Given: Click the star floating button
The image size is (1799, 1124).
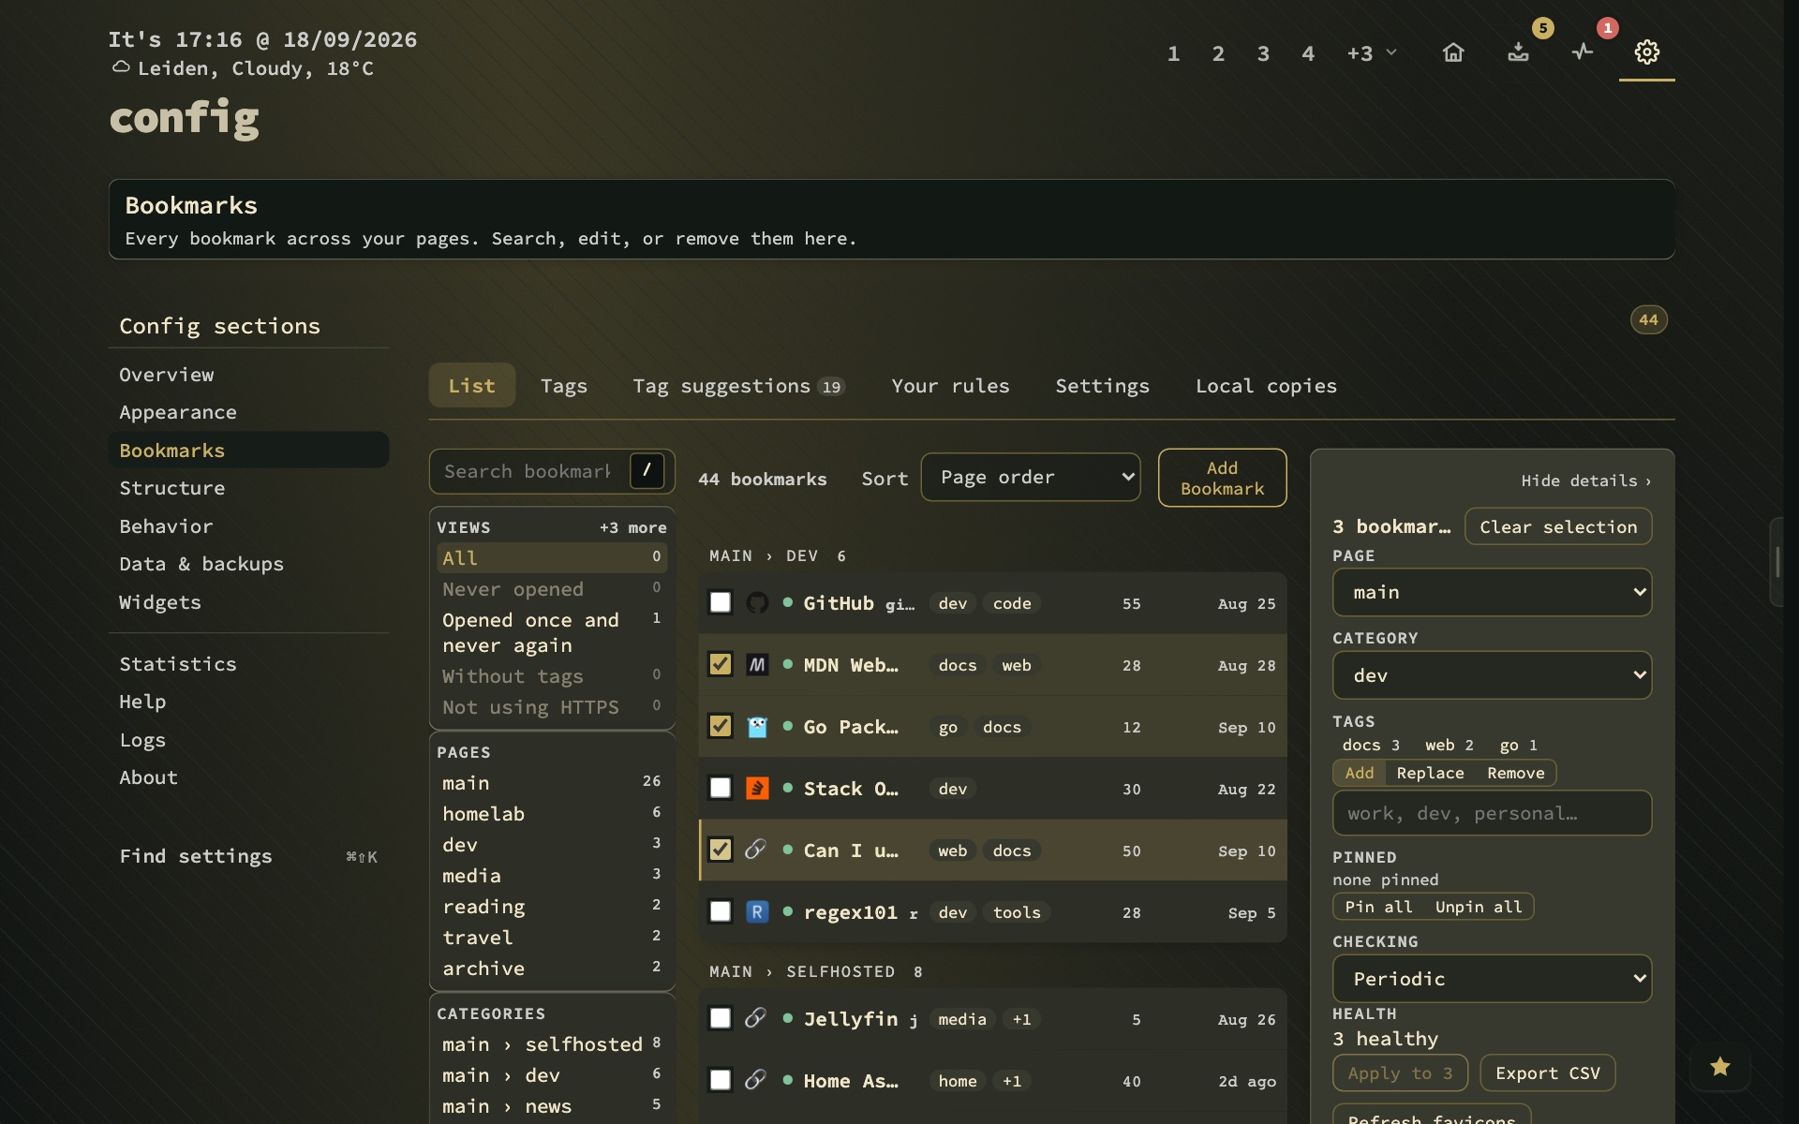Looking at the screenshot, I should (x=1719, y=1067).
